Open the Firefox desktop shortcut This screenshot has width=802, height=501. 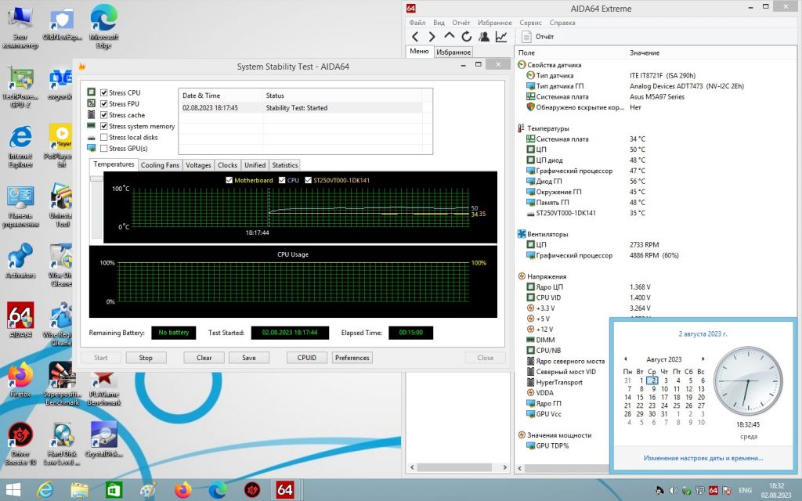click(x=20, y=380)
